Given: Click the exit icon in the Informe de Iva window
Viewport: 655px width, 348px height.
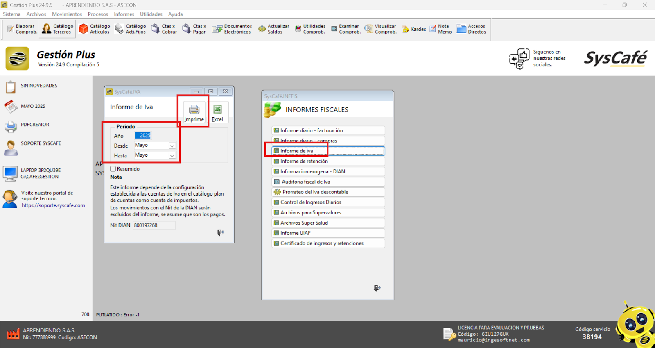Looking at the screenshot, I should pos(220,233).
